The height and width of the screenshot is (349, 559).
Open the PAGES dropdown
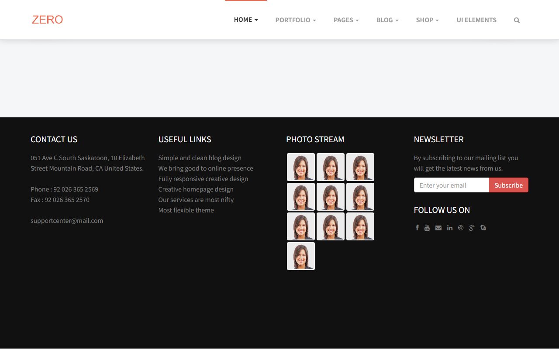click(x=346, y=20)
